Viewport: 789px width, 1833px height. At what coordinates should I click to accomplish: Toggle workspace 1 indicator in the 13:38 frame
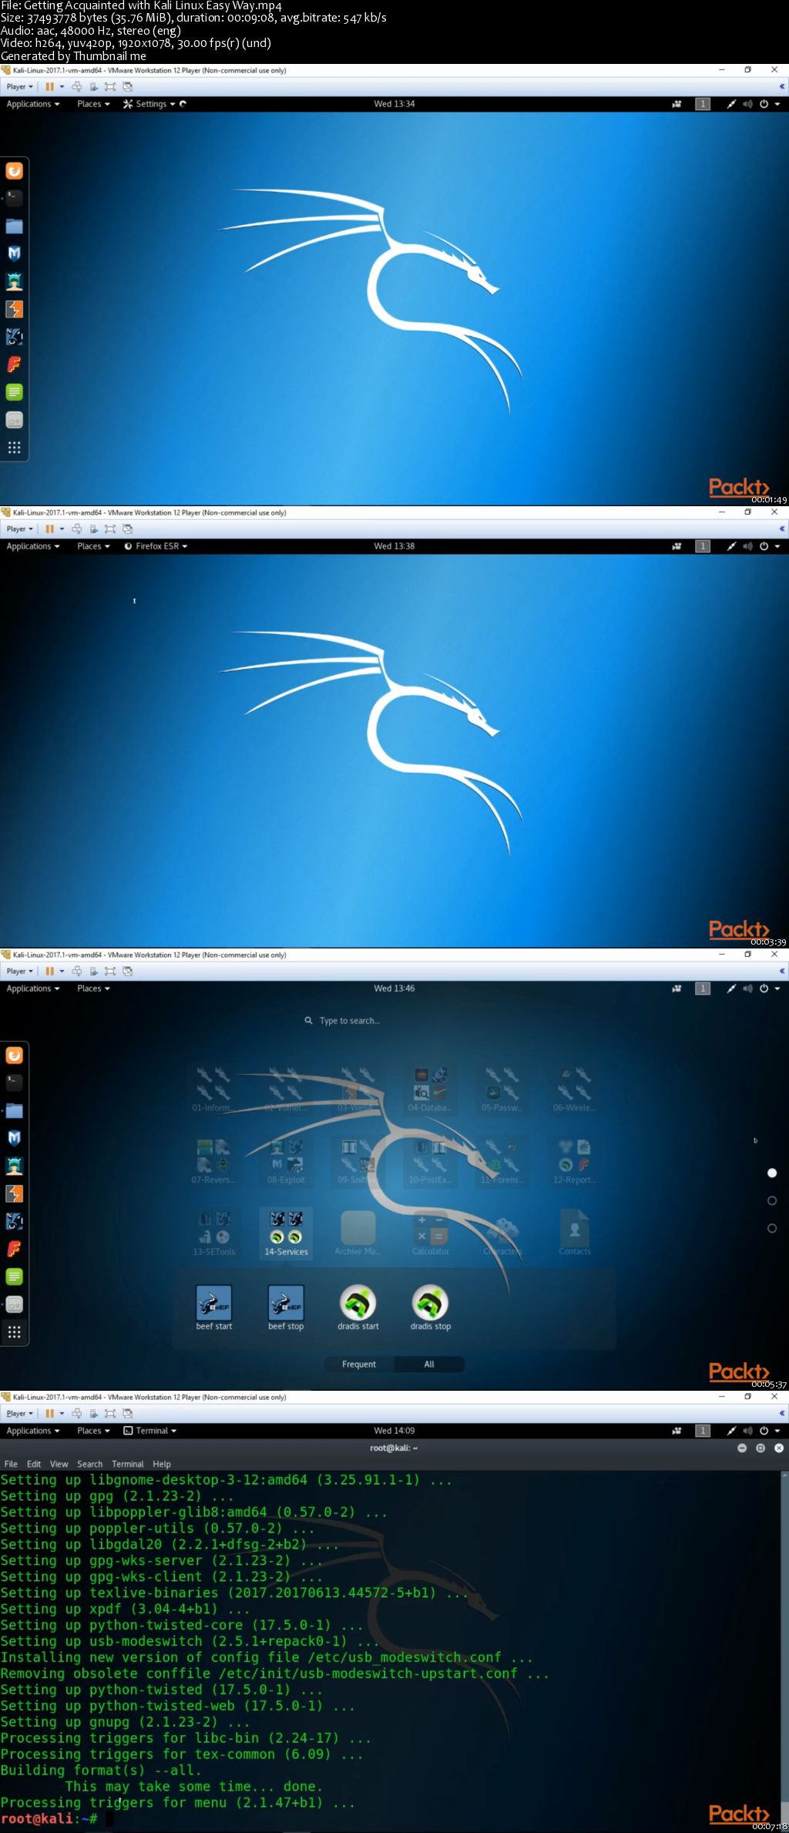click(703, 546)
